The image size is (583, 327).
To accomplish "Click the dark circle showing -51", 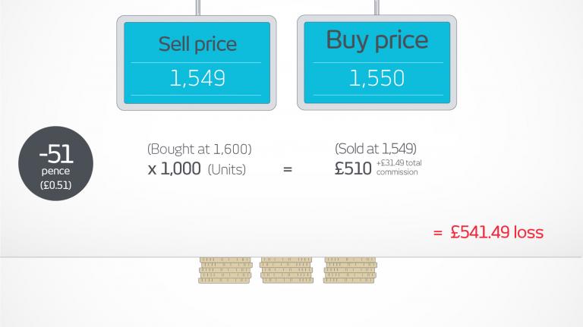I will (55, 162).
